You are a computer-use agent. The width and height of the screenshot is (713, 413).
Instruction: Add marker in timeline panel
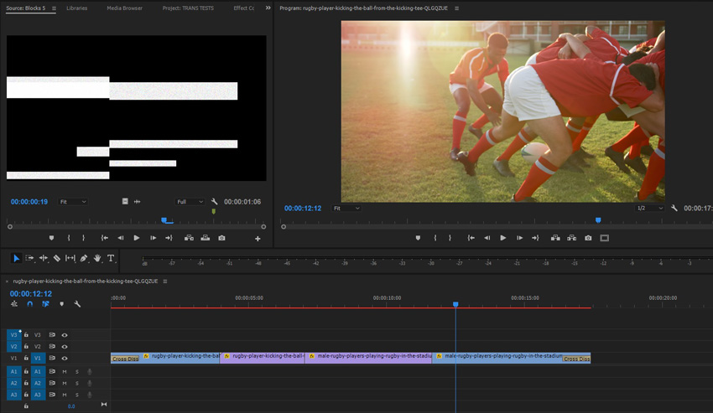(x=61, y=304)
